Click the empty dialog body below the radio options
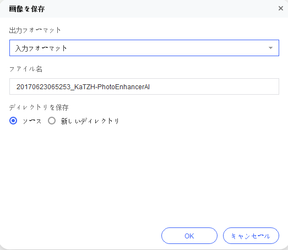Image resolution: width=288 pixels, height=250 pixels. click(x=144, y=175)
